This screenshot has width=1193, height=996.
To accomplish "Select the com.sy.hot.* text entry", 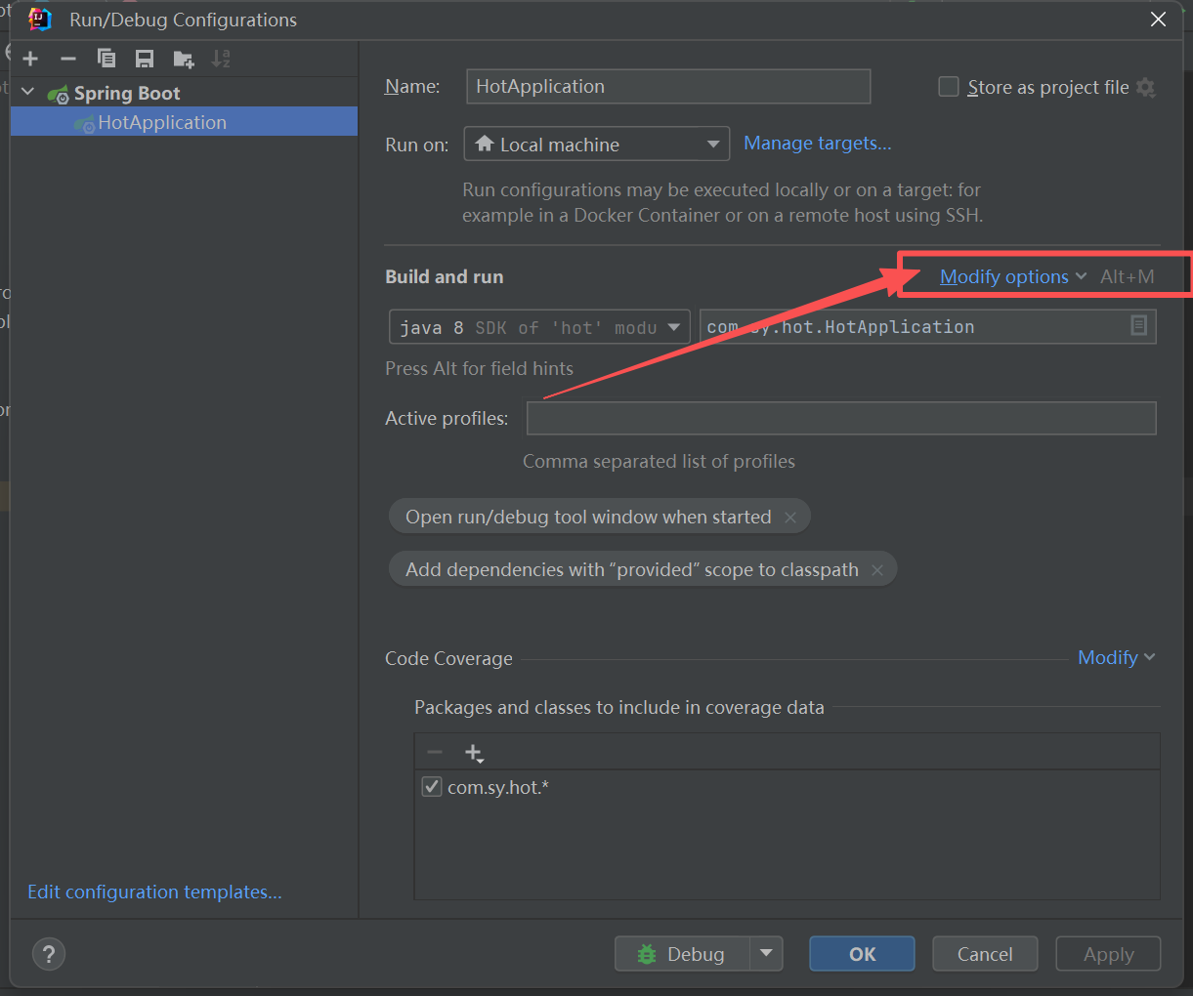I will pos(498,787).
